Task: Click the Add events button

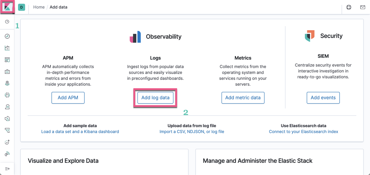Action: [323, 98]
